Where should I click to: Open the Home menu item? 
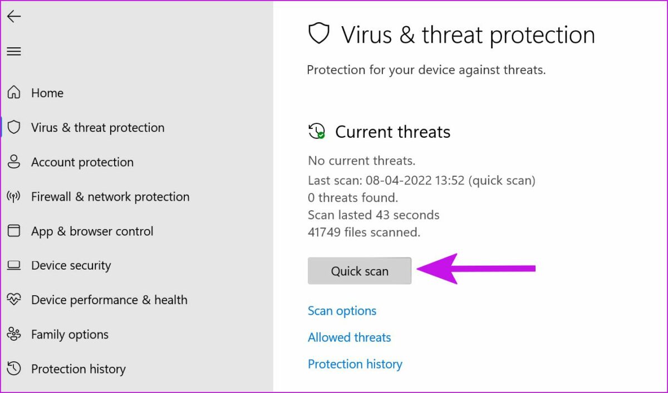[47, 93]
